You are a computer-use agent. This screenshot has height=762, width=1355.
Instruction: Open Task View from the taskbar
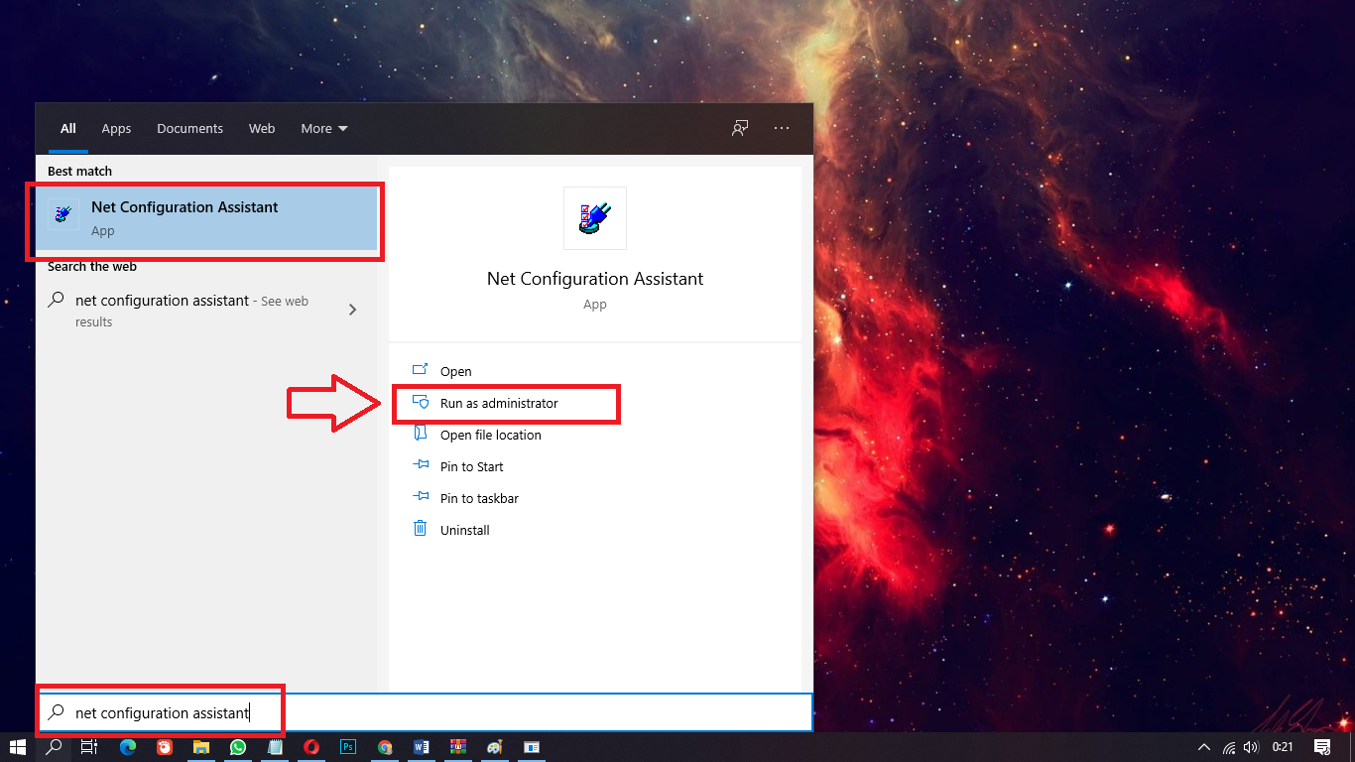click(x=89, y=747)
